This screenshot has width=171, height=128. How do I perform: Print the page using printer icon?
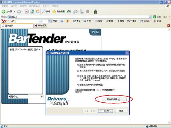click(81, 11)
